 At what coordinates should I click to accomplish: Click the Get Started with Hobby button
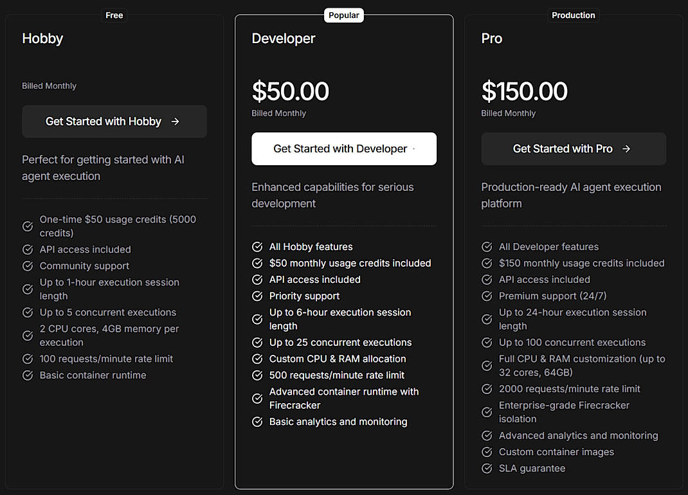click(x=114, y=122)
